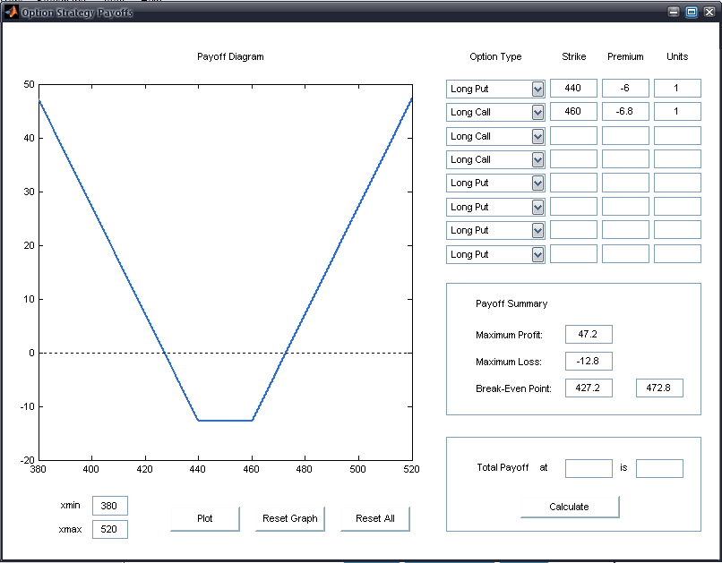Click the 'Payoff Diagram' chart title

[x=230, y=56]
